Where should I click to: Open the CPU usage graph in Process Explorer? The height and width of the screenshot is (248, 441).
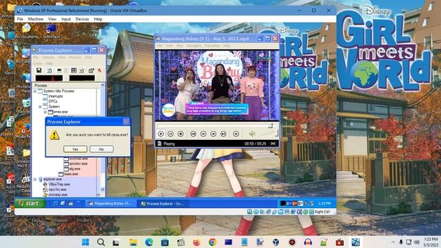pyautogui.click(x=49, y=78)
